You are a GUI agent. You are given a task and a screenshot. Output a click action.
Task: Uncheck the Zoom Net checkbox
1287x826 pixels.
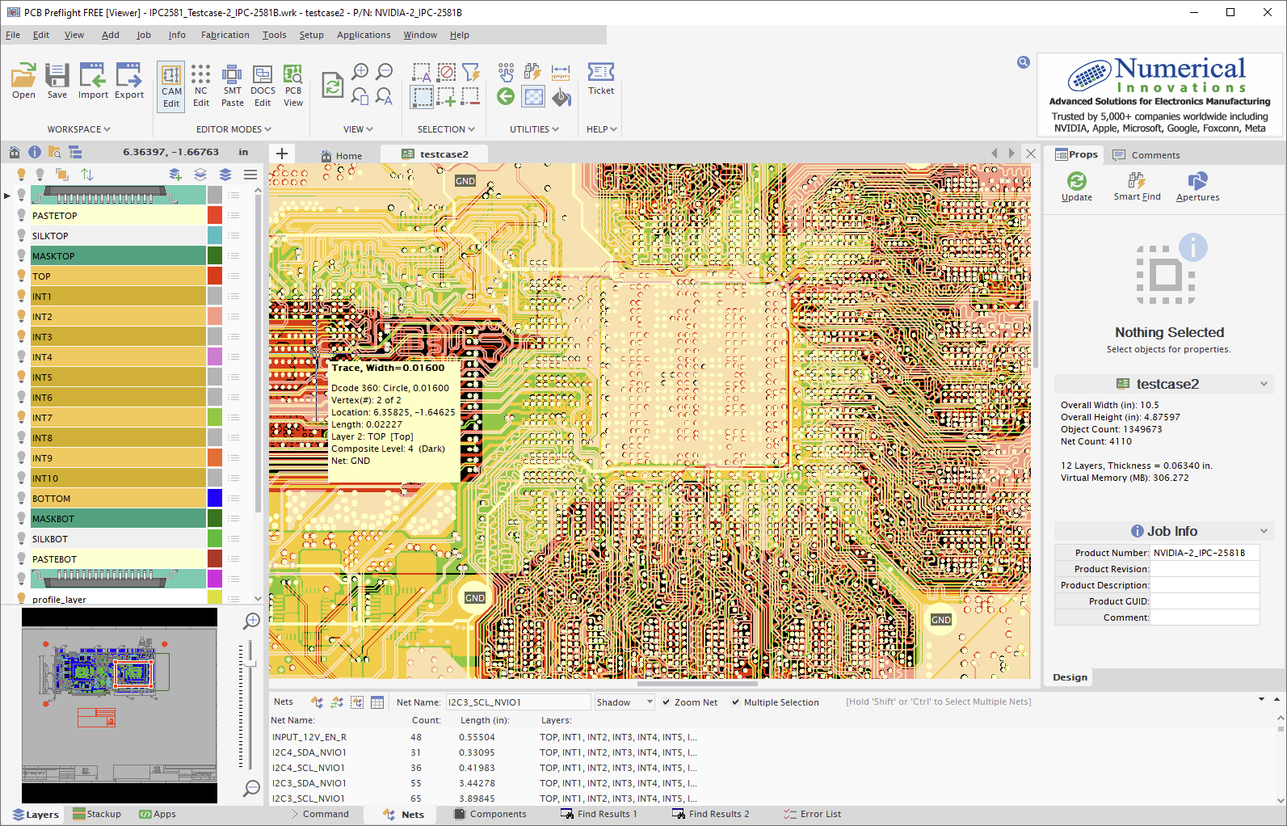(x=667, y=702)
